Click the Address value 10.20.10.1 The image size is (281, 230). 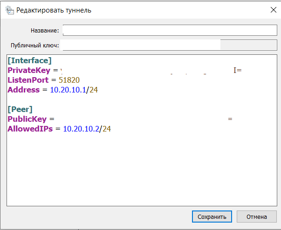pos(68,90)
